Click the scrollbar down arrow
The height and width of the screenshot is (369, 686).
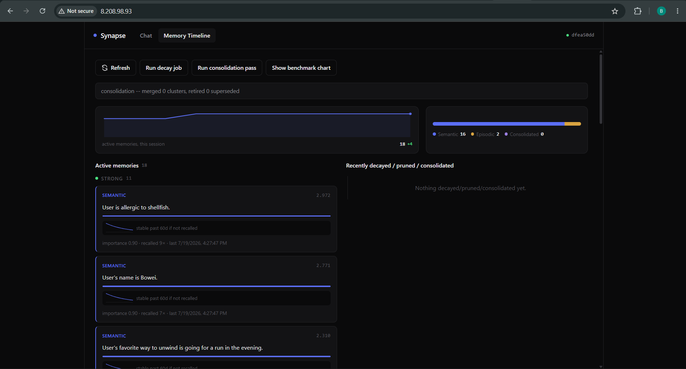tap(601, 366)
